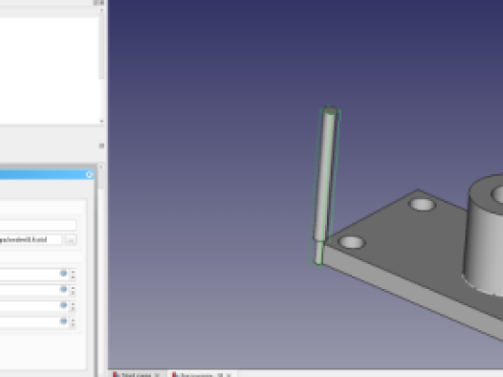Viewport: 503px width, 377px height.
Task: Increase the first spinbox value with up arrow
Action: [x=73, y=272]
